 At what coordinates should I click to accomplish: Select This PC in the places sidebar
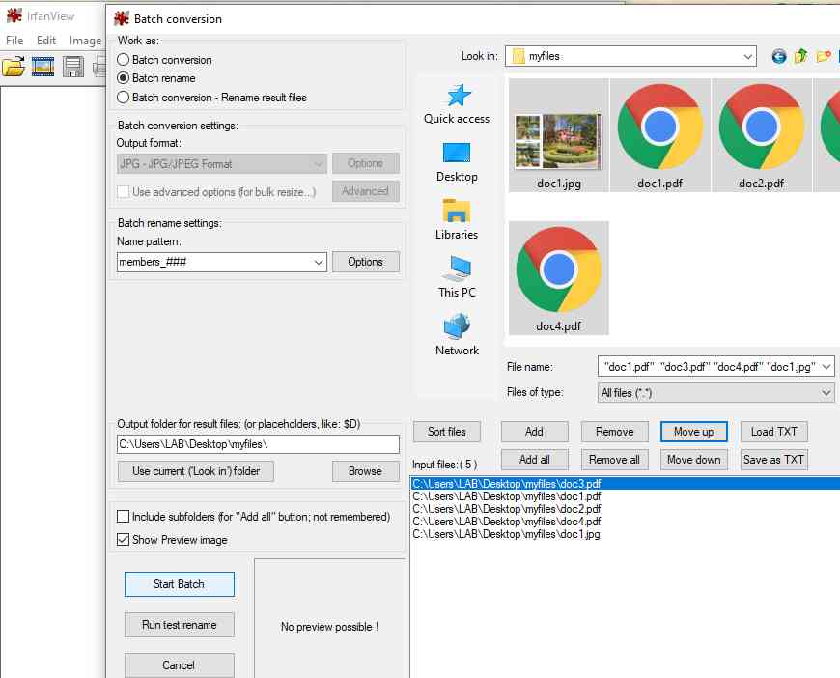457,277
